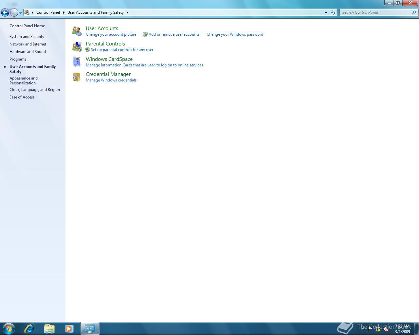419x335 pixels.
Task: Click the Windows CardSpace icon
Action: (x=77, y=62)
